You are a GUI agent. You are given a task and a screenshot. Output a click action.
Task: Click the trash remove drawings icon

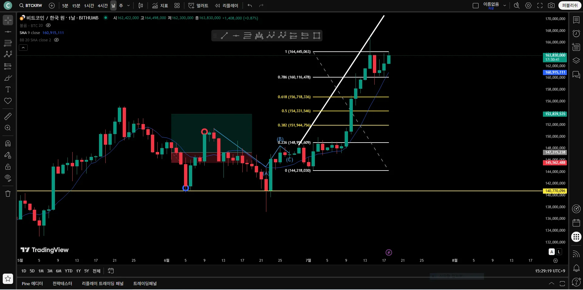pyautogui.click(x=8, y=194)
